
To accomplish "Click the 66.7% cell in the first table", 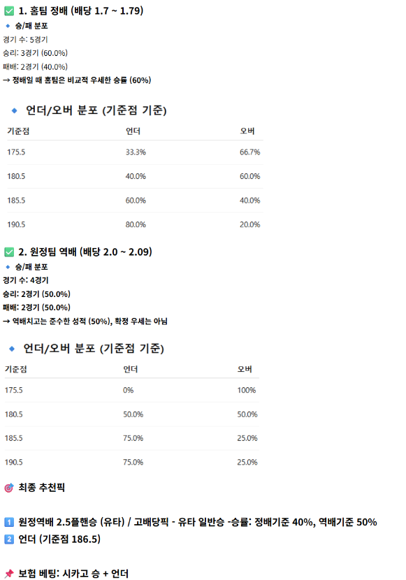I will 250,152.
